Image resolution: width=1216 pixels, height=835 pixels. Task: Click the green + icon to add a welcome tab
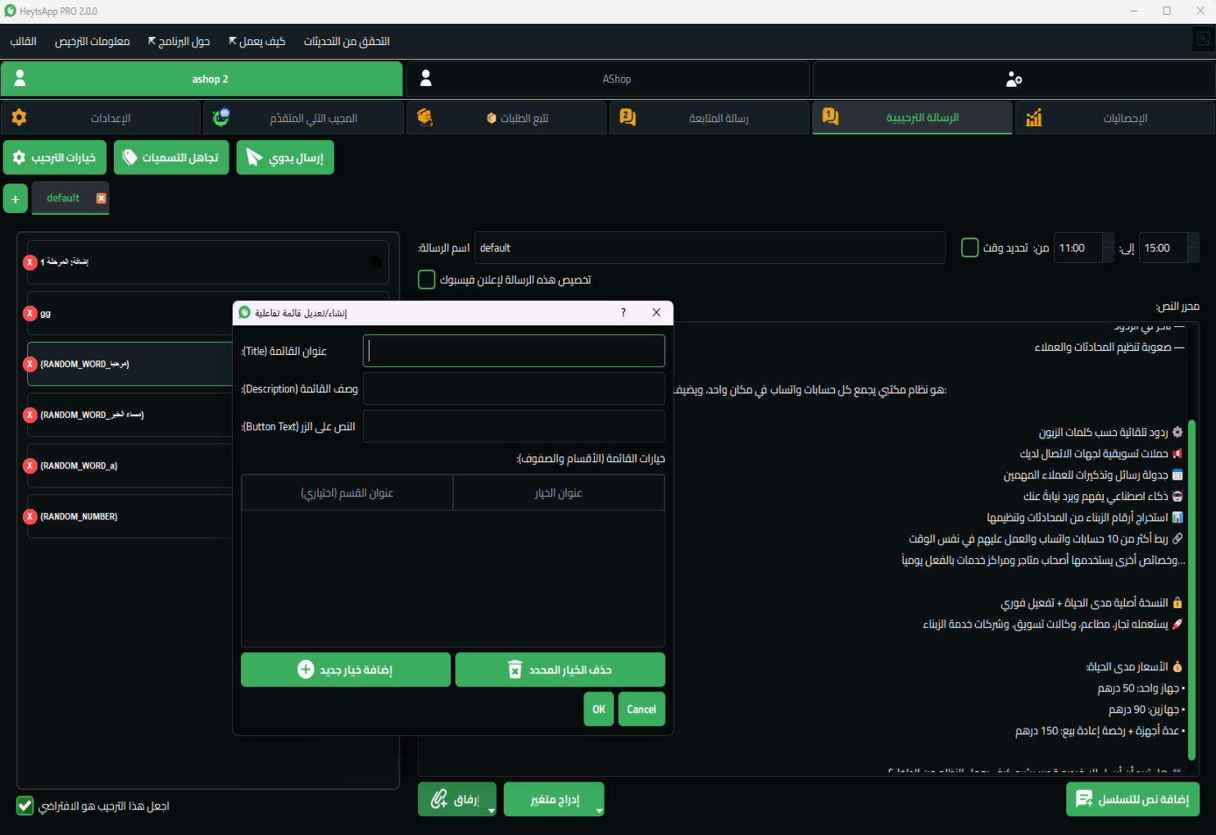pyautogui.click(x=15, y=197)
